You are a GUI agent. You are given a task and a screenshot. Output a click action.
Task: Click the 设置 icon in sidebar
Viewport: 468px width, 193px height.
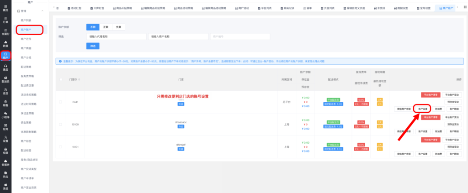click(5, 139)
